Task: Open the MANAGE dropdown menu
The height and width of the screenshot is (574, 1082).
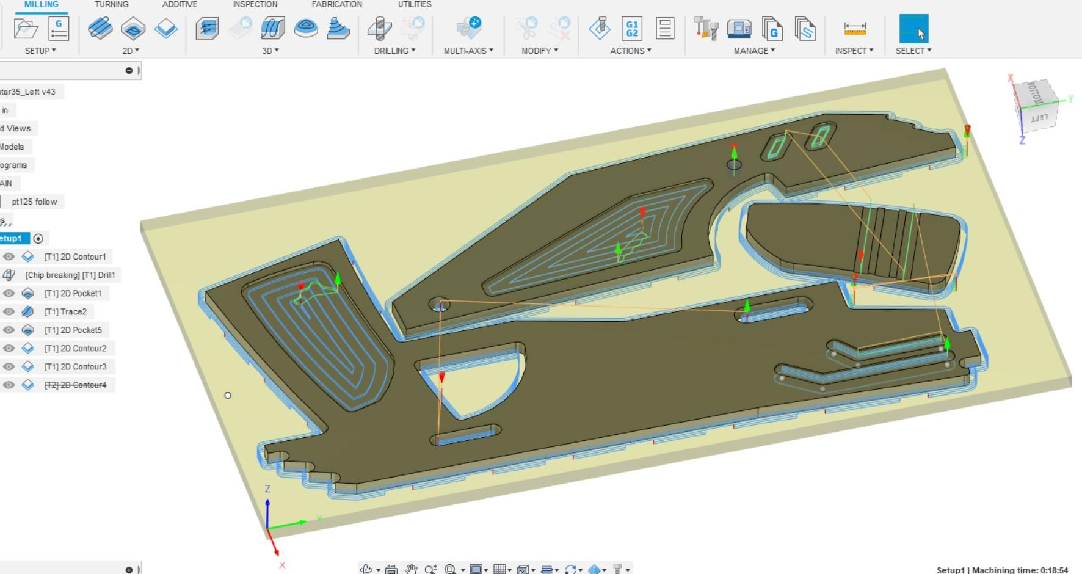Action: (x=755, y=51)
